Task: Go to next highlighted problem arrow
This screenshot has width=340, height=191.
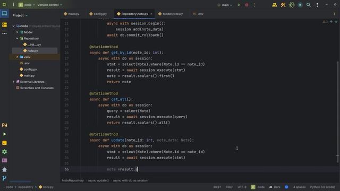Action: 336,22
